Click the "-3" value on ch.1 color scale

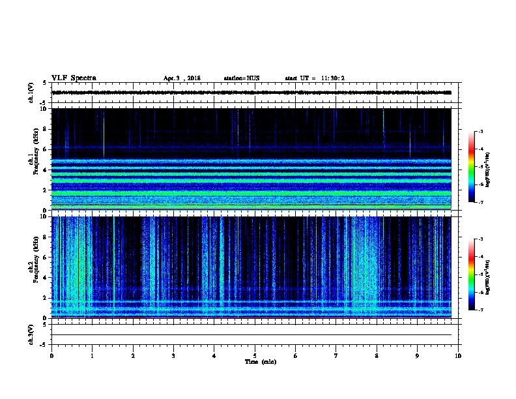tap(480, 132)
